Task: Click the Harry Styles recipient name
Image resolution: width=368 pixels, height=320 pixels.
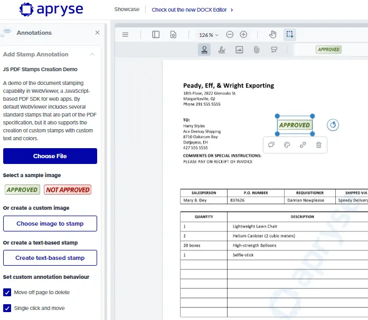Action: [x=194, y=126]
